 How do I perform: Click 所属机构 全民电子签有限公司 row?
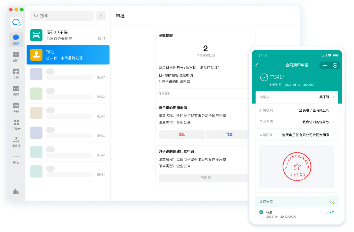click(297, 110)
